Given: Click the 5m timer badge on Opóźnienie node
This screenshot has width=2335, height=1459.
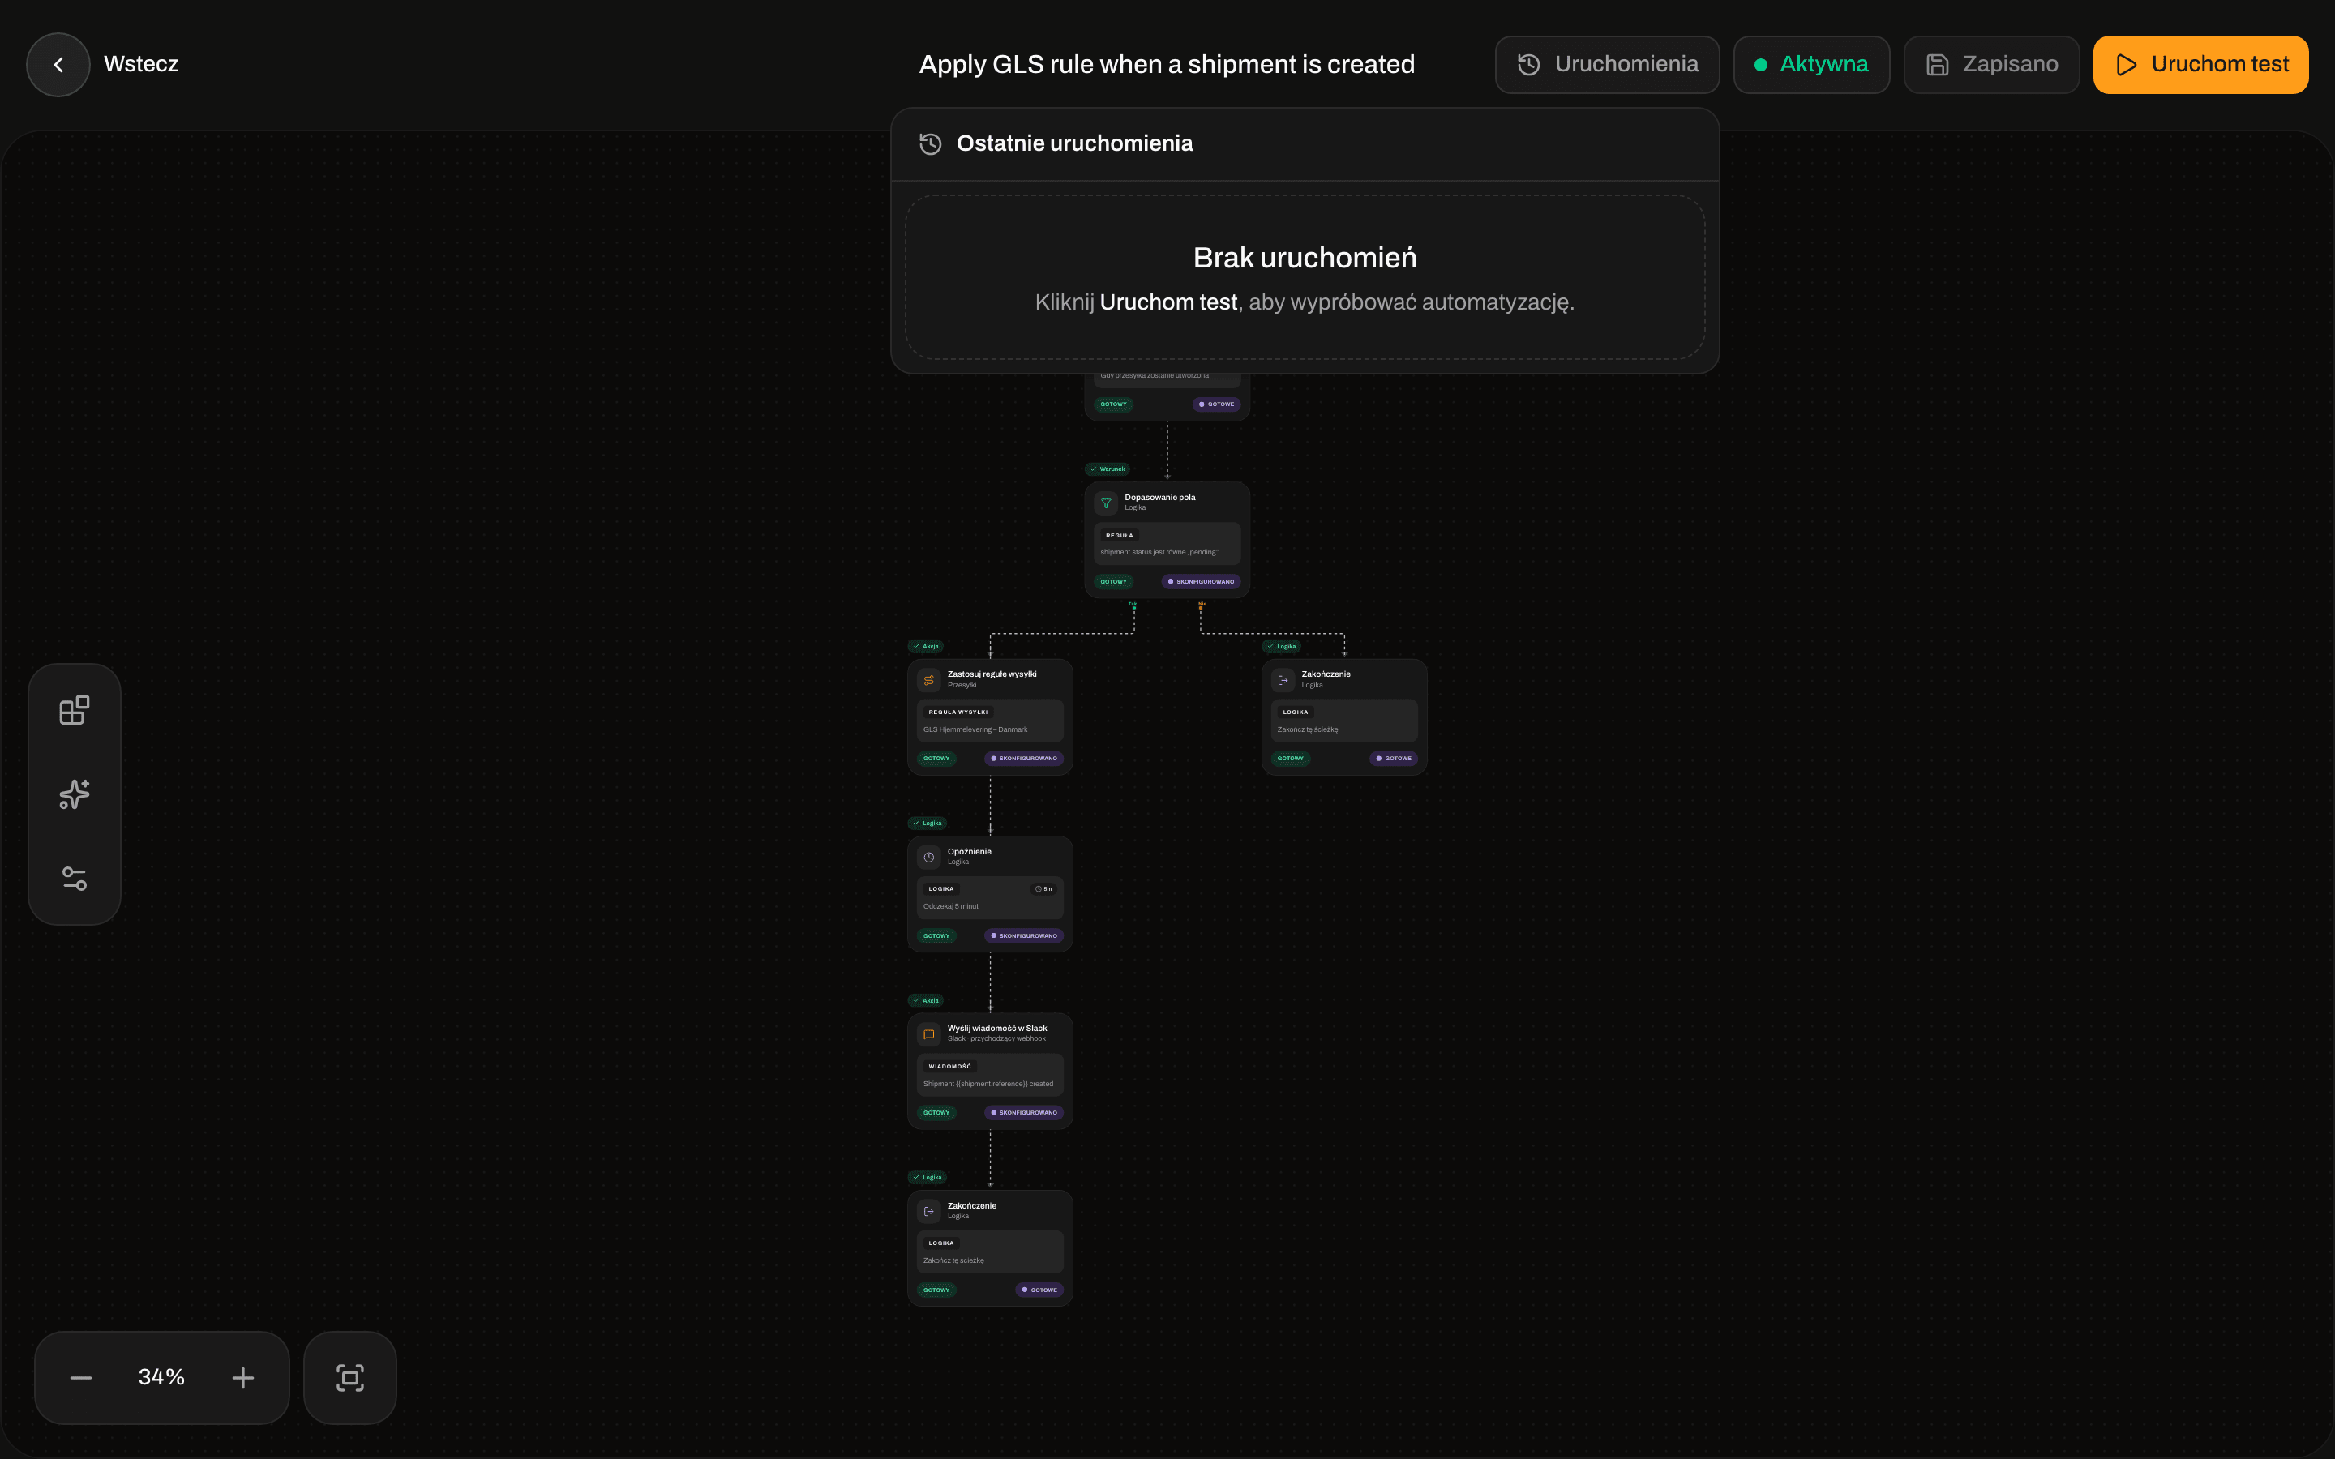Looking at the screenshot, I should click(x=1044, y=888).
